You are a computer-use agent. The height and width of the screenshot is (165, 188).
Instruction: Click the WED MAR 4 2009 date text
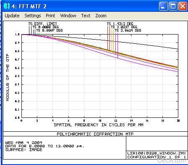[23, 143]
